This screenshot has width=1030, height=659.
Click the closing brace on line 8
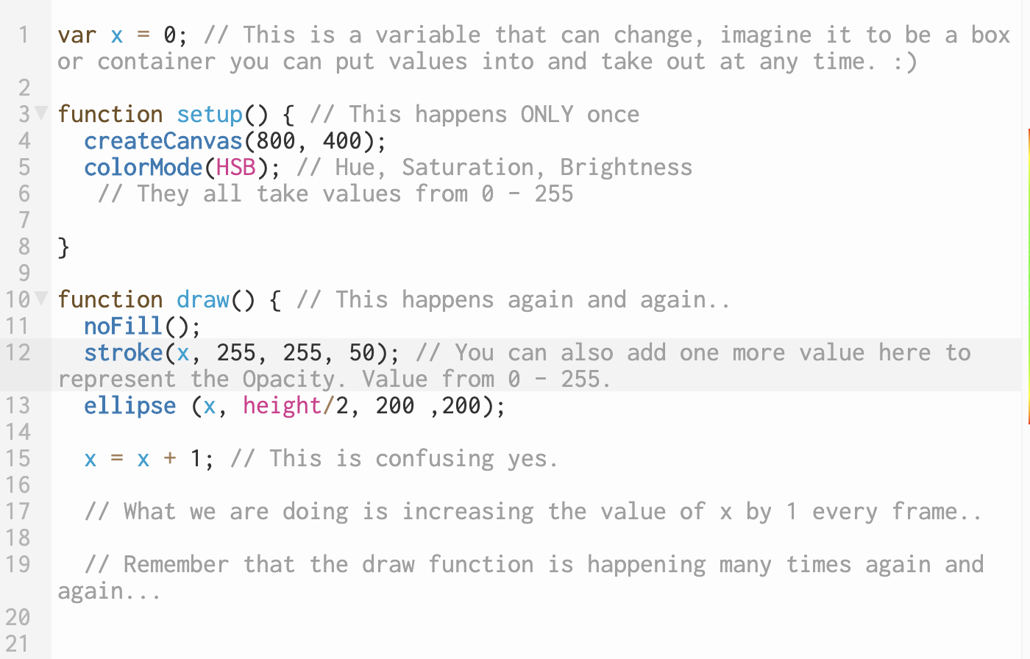pos(64,246)
